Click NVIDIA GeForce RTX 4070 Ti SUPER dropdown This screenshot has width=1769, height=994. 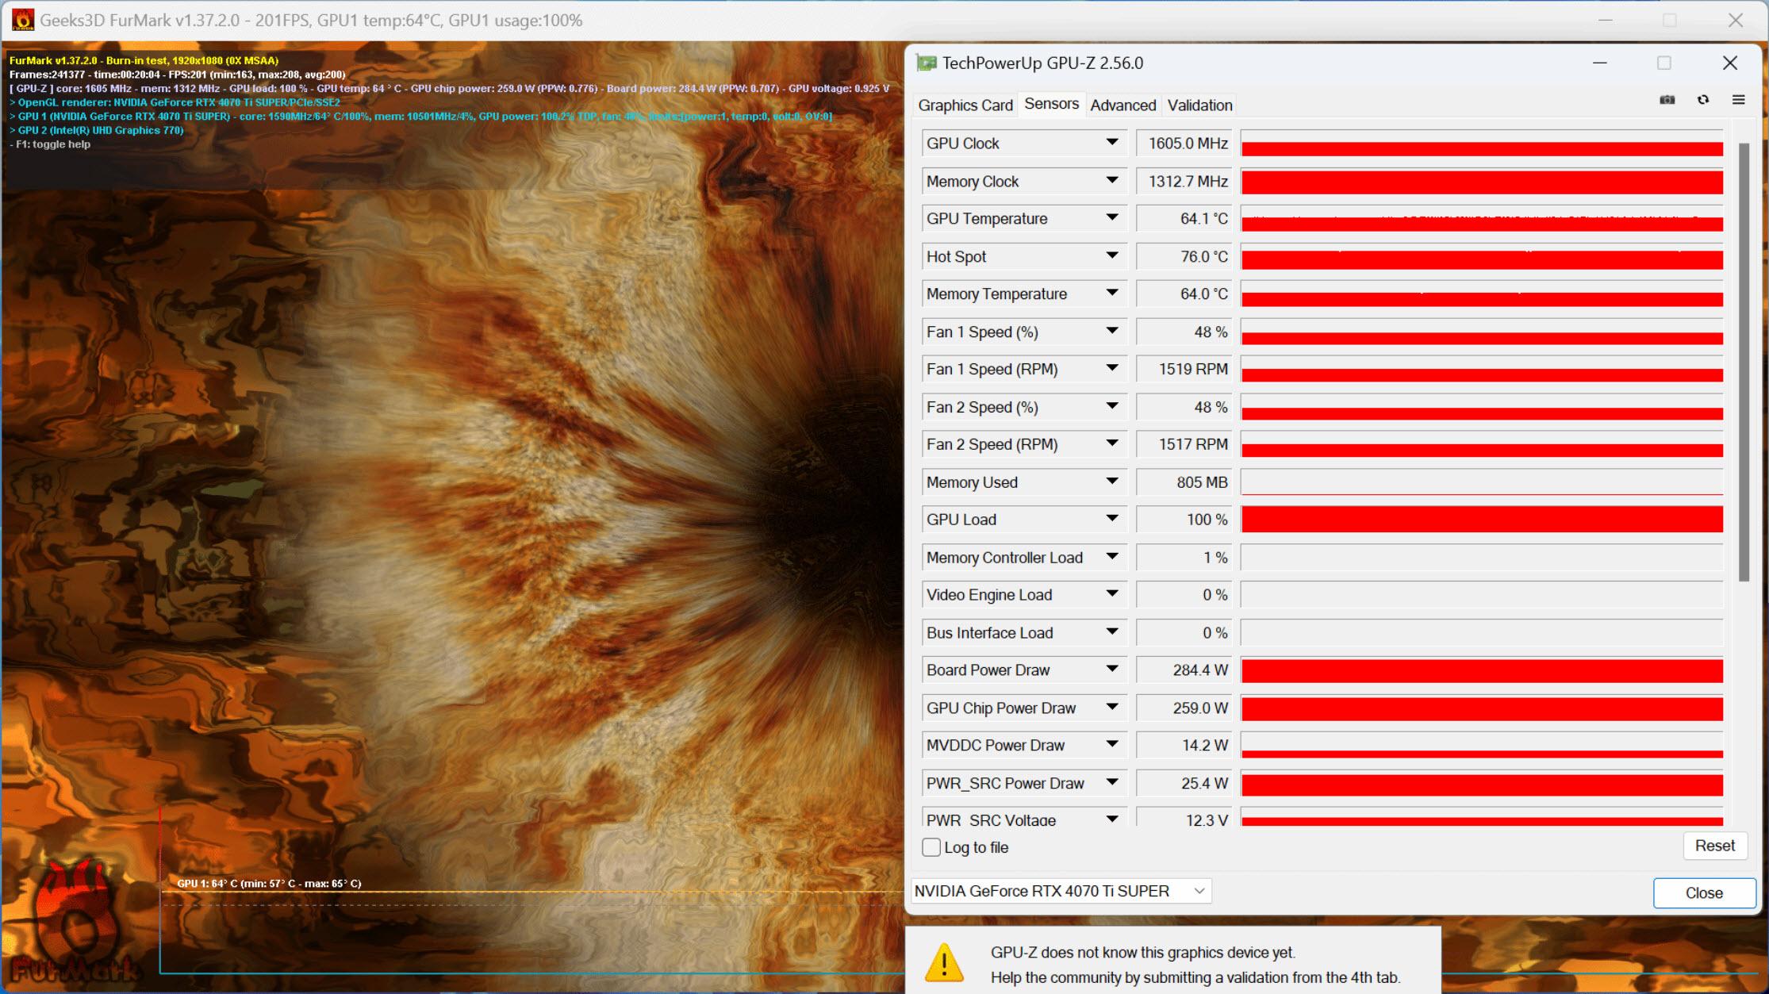click(x=1060, y=891)
